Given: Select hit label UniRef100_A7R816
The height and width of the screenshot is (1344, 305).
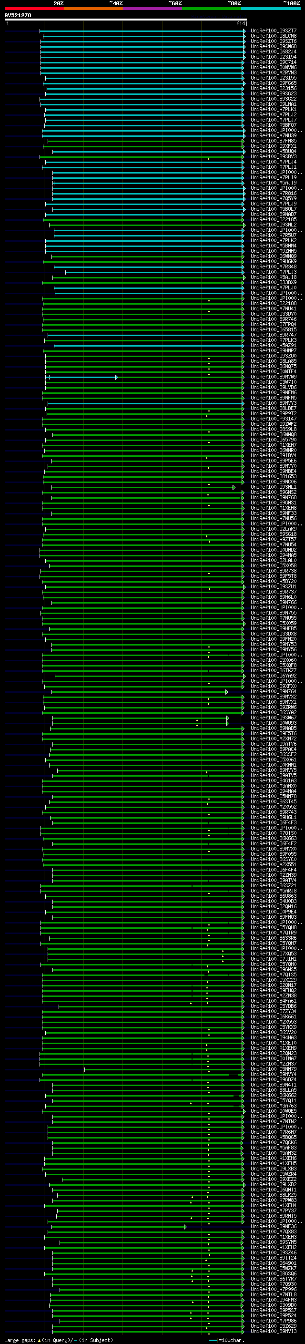Looking at the screenshot, I should (x=274, y=194).
